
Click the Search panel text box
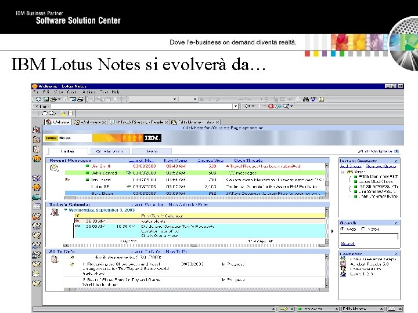coord(369,236)
